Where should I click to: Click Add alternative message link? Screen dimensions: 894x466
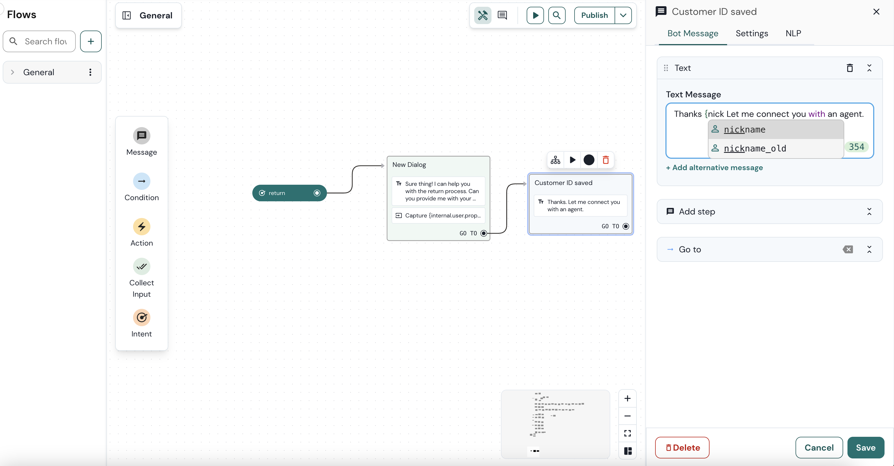pos(714,168)
